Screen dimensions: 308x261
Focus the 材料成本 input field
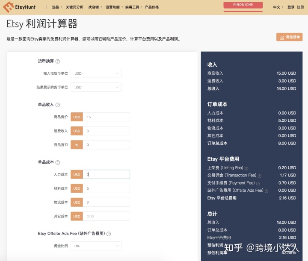coord(106,188)
